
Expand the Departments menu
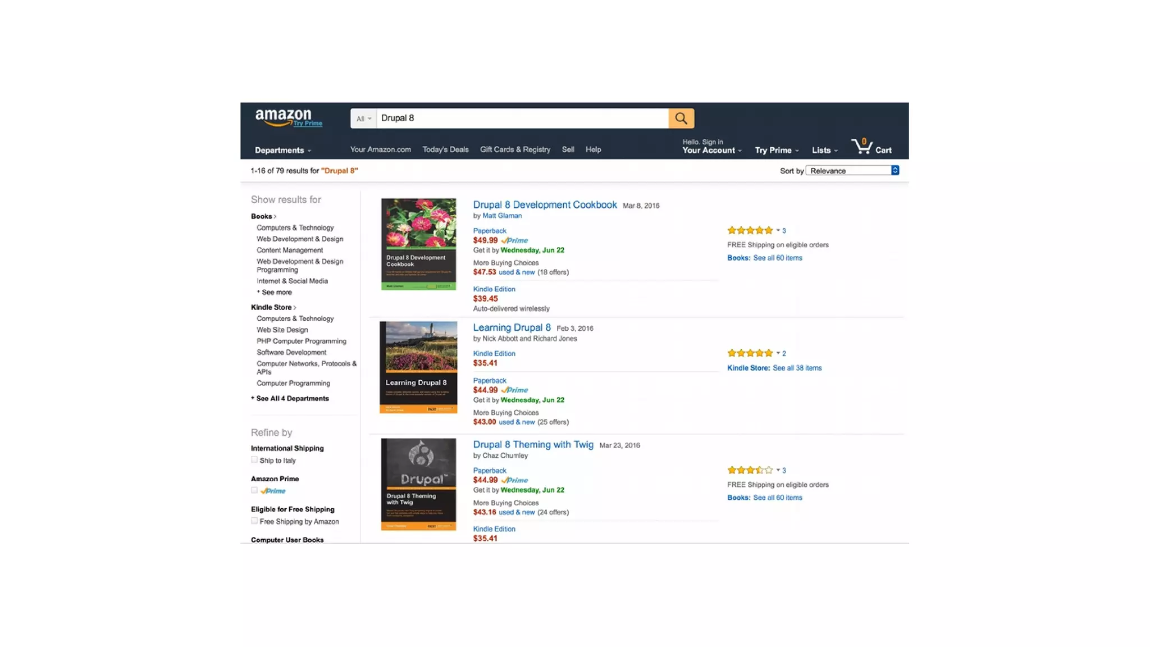pyautogui.click(x=282, y=151)
